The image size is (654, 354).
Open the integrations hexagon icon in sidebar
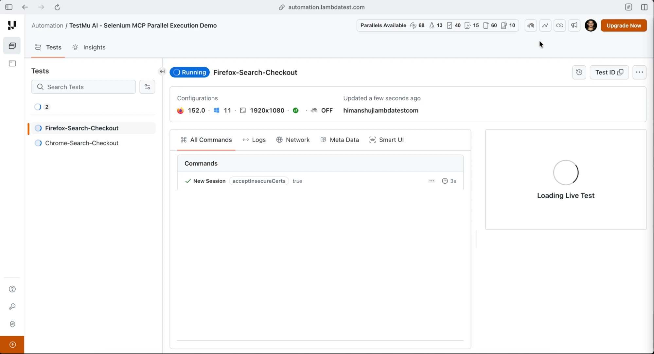pos(12,324)
